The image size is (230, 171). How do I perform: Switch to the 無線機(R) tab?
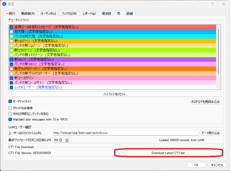click(28, 13)
